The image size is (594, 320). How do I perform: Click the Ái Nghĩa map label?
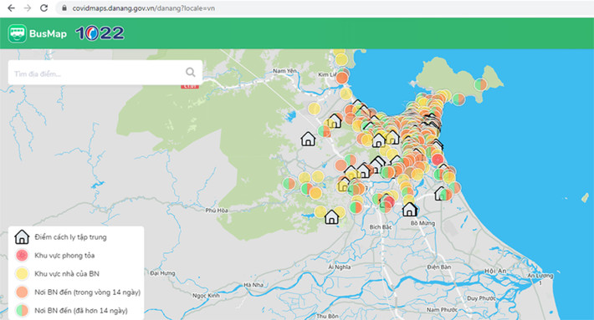click(340, 267)
